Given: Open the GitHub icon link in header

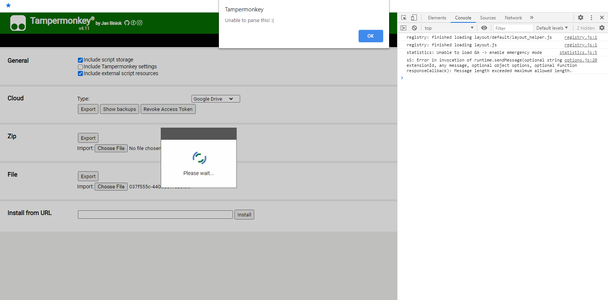Looking at the screenshot, I should pos(127,23).
